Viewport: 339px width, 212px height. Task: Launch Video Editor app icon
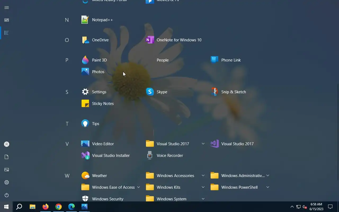(85, 144)
